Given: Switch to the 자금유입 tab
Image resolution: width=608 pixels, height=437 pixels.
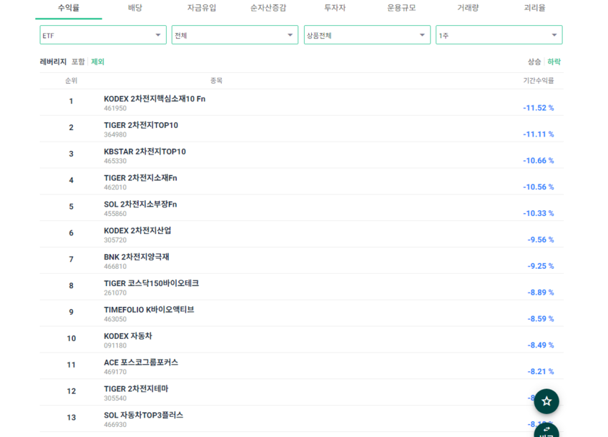Looking at the screenshot, I should [202, 8].
